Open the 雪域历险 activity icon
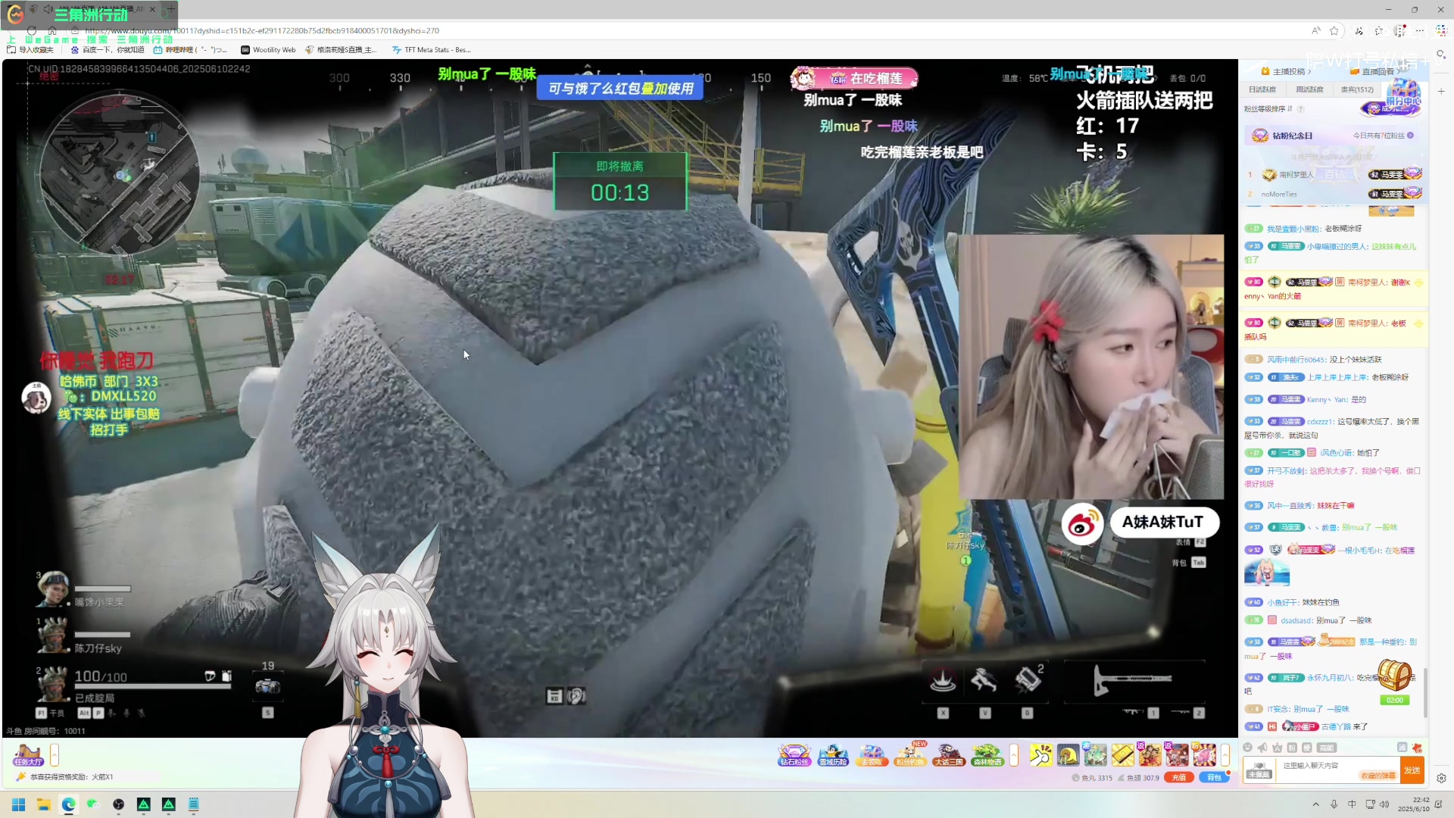1454x818 pixels. [833, 755]
